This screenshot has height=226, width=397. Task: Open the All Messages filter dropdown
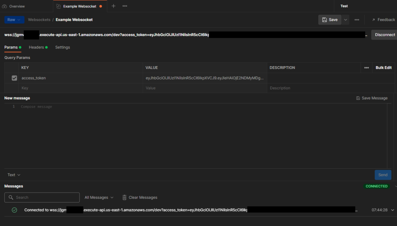(x=99, y=197)
